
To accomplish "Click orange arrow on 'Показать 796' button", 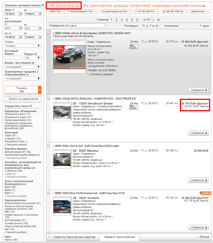I will 40,90.
